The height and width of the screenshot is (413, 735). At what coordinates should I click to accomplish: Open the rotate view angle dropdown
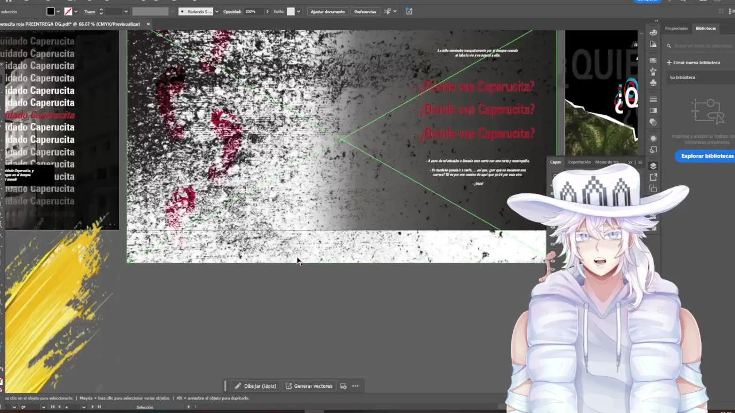(44, 407)
